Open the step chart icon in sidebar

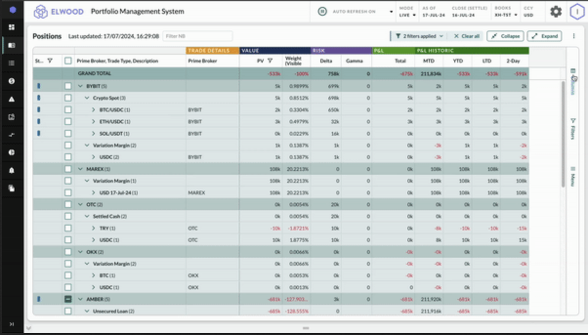click(12, 135)
